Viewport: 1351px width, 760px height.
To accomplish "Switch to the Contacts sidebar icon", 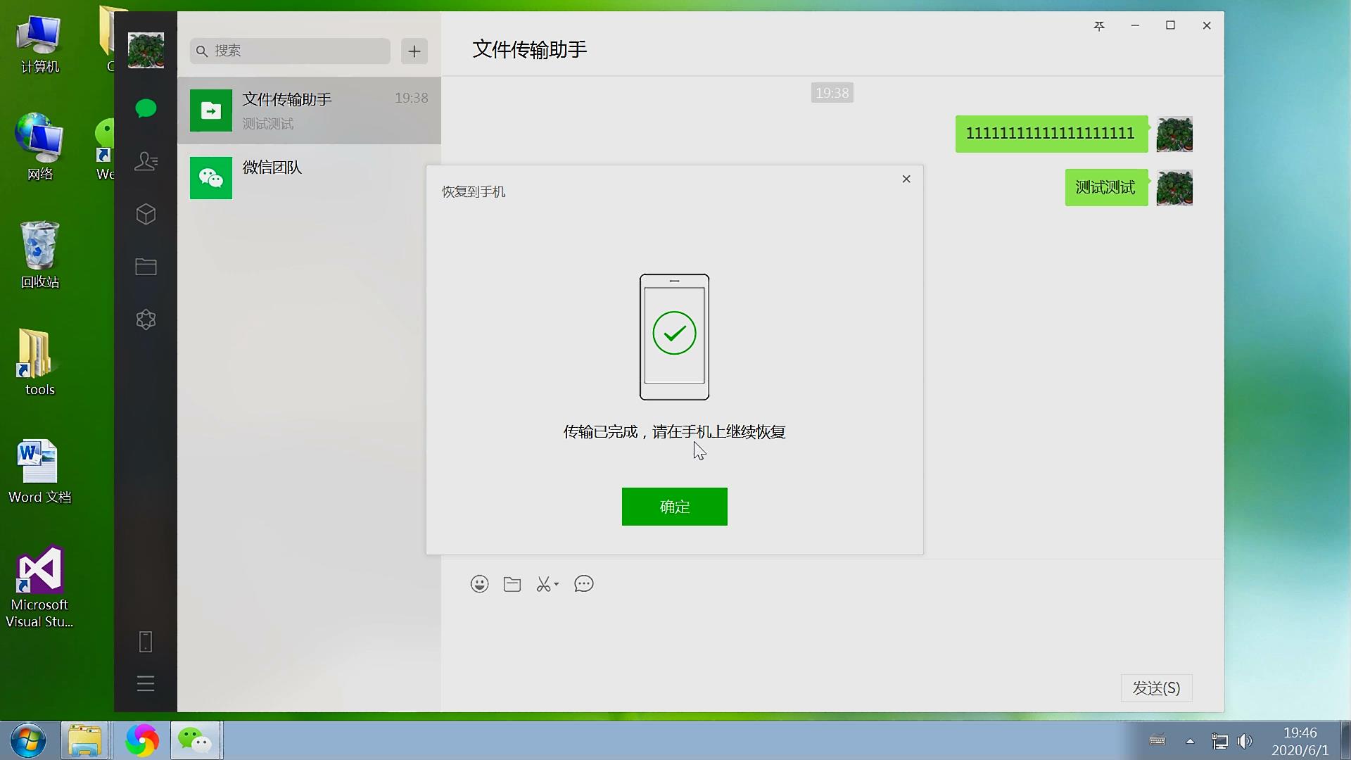I will tap(146, 161).
